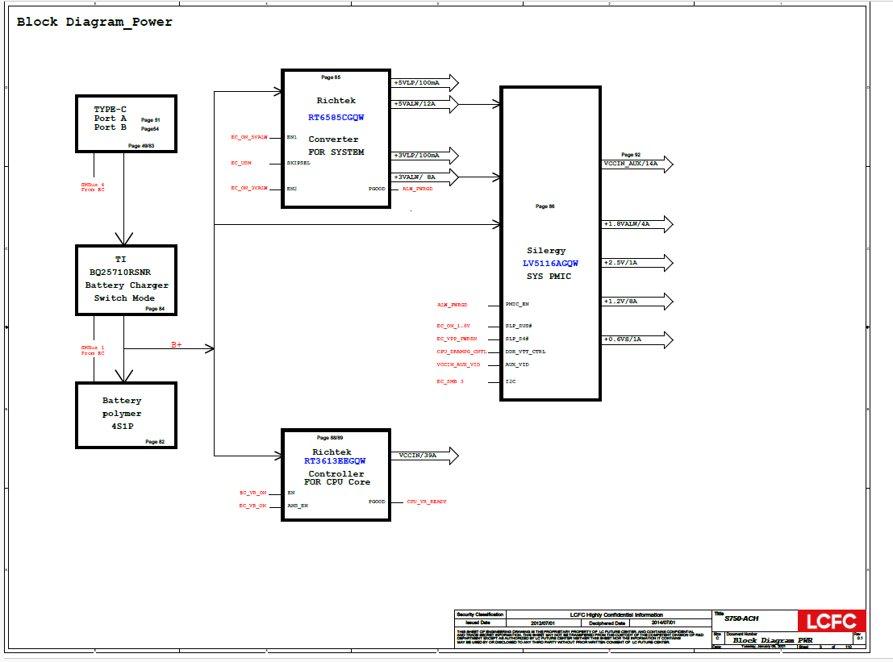Click the "EC_SMB 3" signal label
893x662 pixels.
coord(450,382)
